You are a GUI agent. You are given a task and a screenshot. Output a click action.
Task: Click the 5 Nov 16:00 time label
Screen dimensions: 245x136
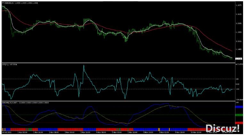coord(133,132)
